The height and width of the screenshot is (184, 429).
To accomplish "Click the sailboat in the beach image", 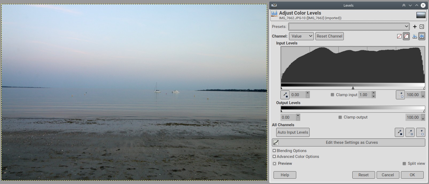I will tap(157, 88).
